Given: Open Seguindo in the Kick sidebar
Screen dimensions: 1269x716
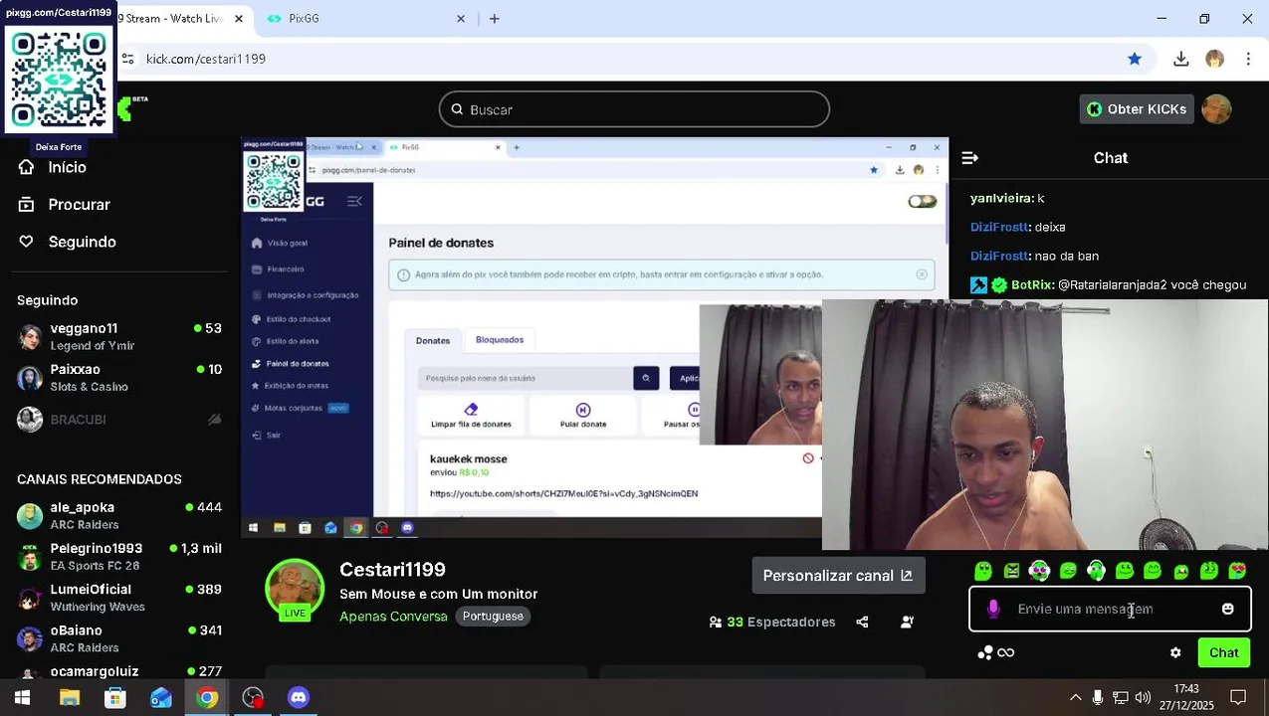Looking at the screenshot, I should pos(68,242).
